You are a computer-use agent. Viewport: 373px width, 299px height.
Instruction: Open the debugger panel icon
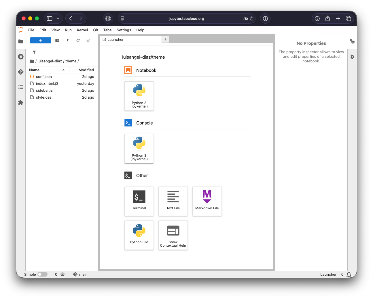pos(352,57)
